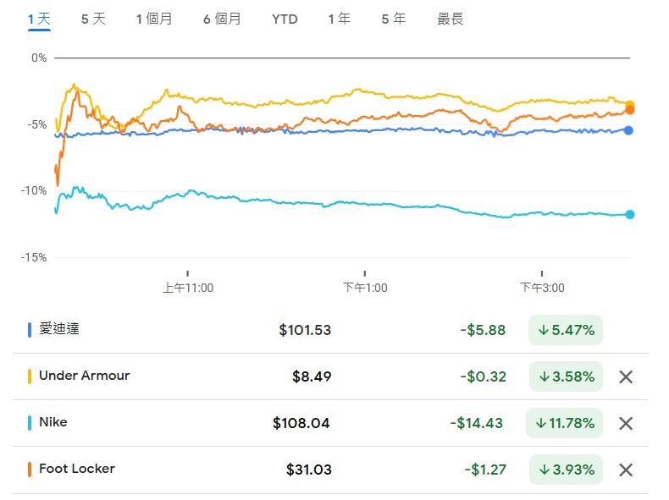Image resolution: width=669 pixels, height=500 pixels.
Task: Click the cyan Nike line endpoint dot
Action: (630, 215)
